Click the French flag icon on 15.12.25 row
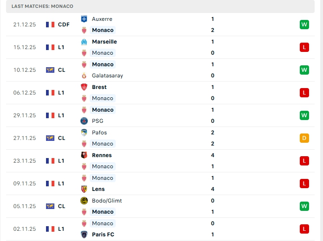 click(x=50, y=47)
